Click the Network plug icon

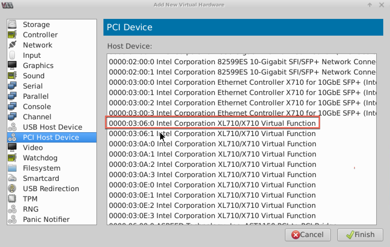(x=12, y=45)
